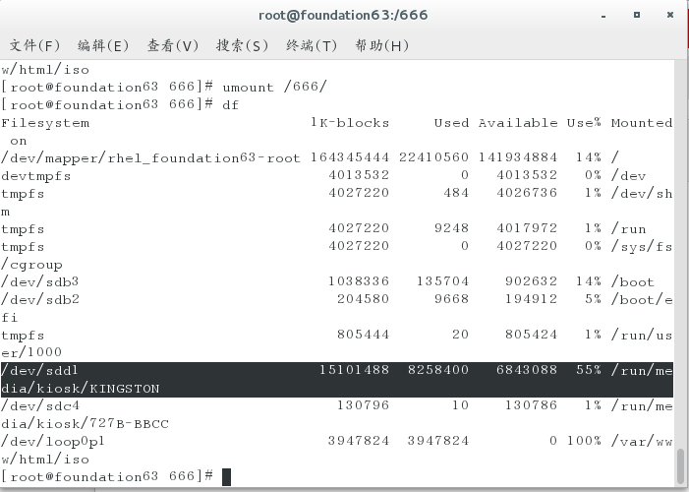This screenshot has height=492, width=689.
Task: Click the '/dev/sdc4' filesystem entry
Action: (40, 405)
